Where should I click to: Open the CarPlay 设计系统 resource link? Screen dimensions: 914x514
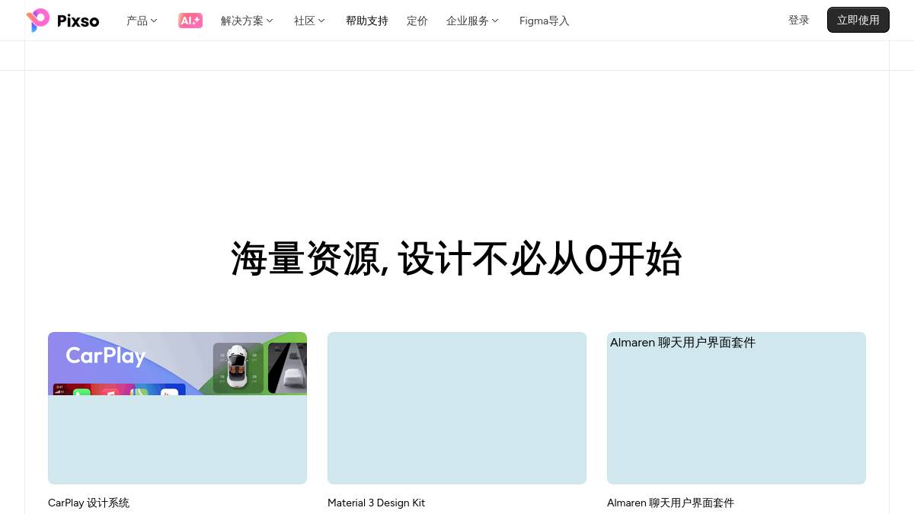(x=88, y=503)
